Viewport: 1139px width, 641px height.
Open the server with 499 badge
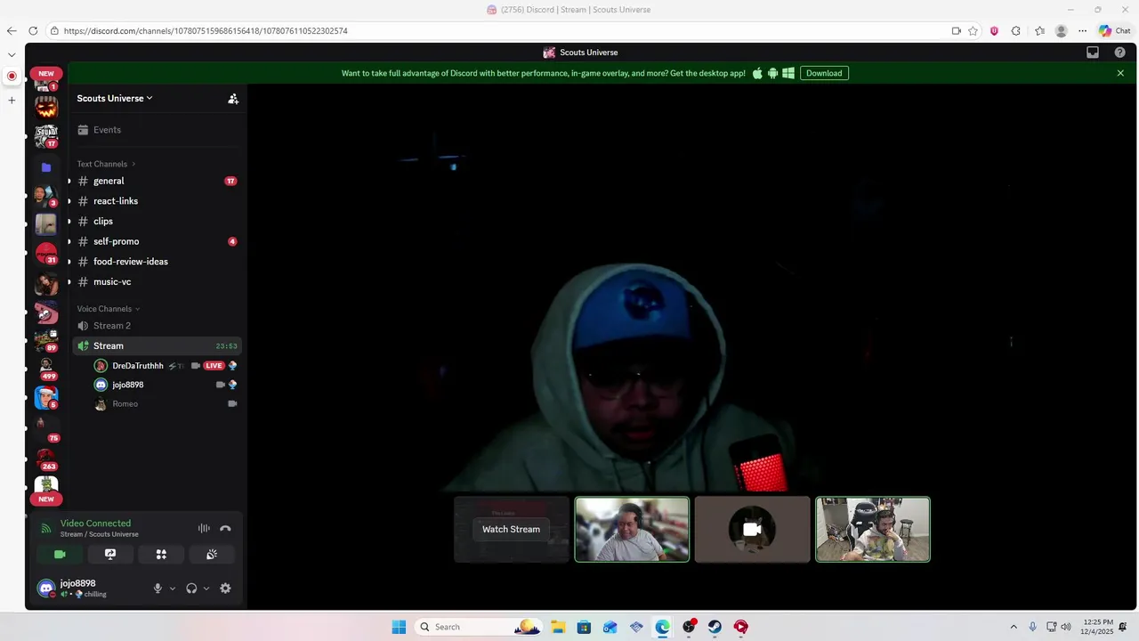click(x=46, y=368)
